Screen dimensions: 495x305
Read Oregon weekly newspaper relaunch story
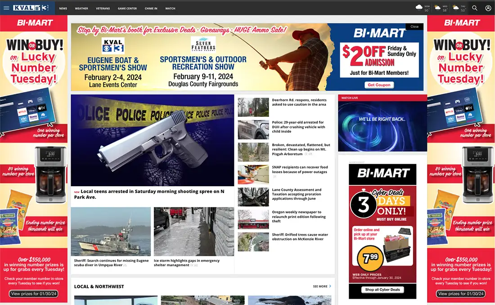pyautogui.click(x=299, y=216)
